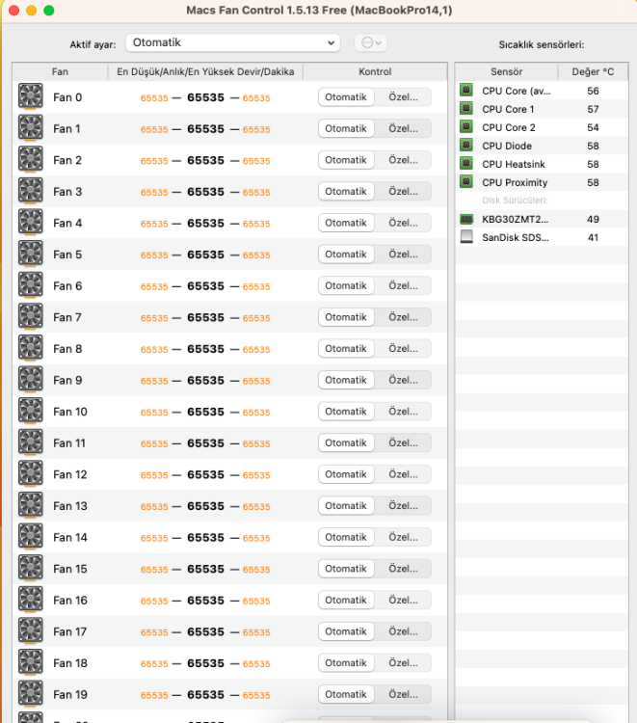Click the Fan 2 fan icon

(x=31, y=159)
